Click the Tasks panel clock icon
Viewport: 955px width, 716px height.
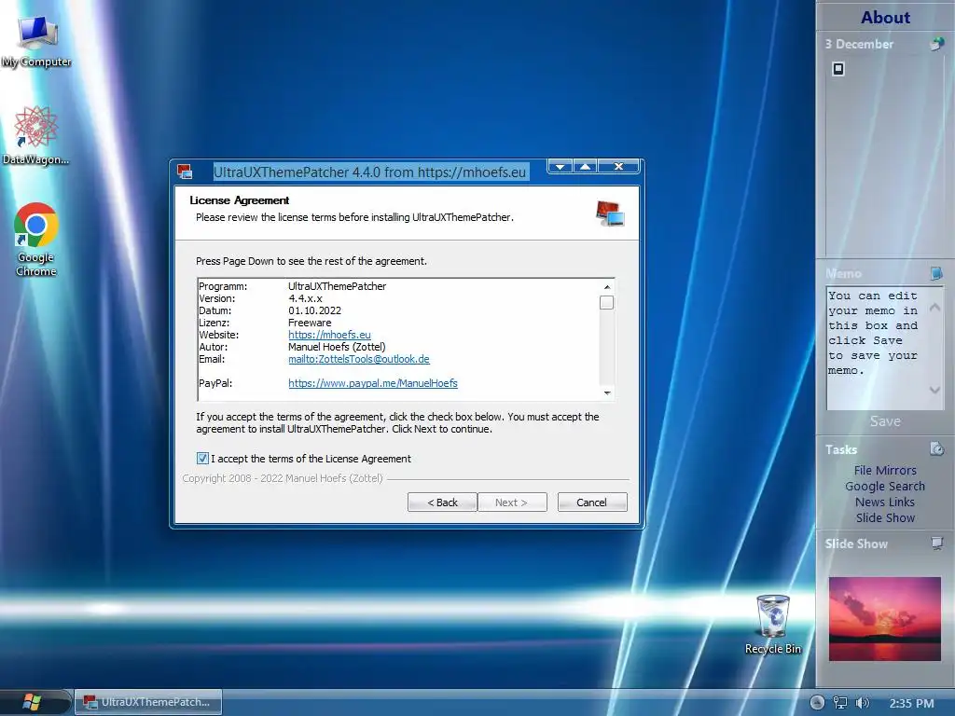(936, 448)
